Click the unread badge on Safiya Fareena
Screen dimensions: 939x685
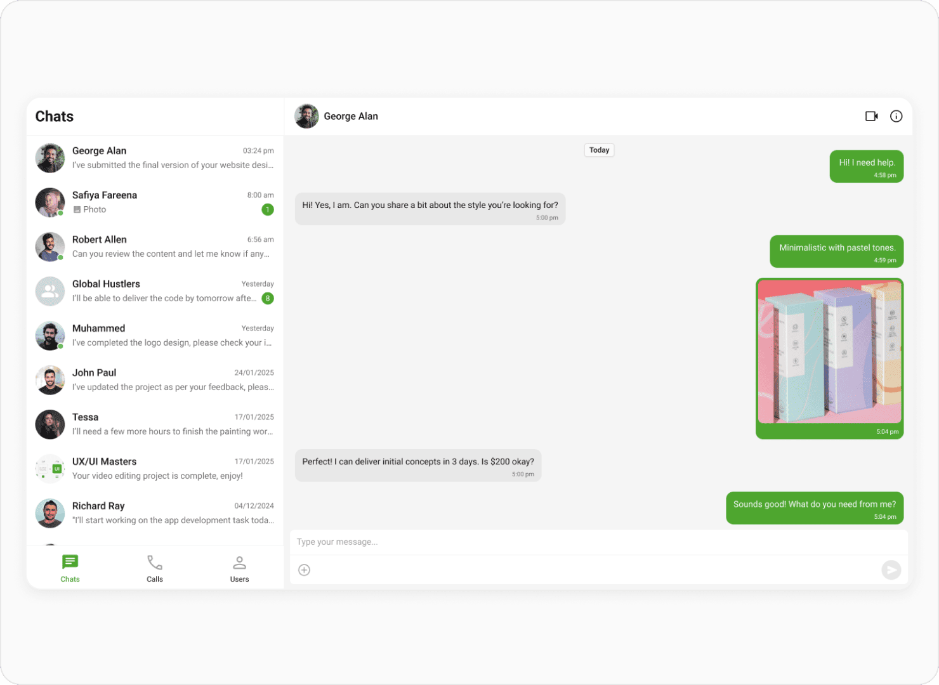268,209
